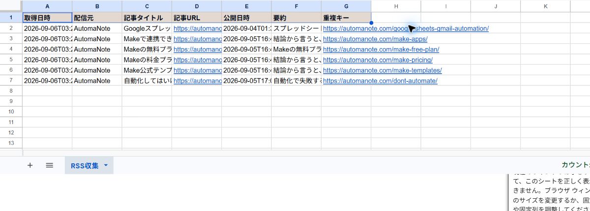The width and height of the screenshot is (590, 211).
Task: Select the Makeで連携でき title cell
Action: point(147,39)
